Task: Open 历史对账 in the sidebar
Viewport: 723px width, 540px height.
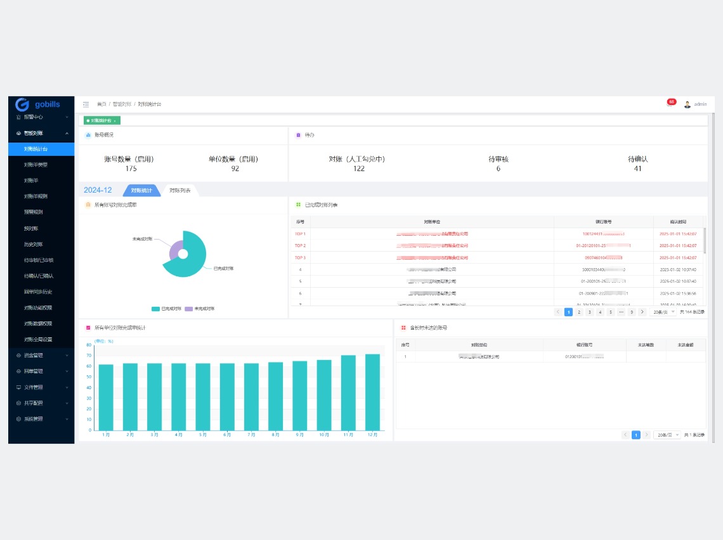Action: [34, 244]
